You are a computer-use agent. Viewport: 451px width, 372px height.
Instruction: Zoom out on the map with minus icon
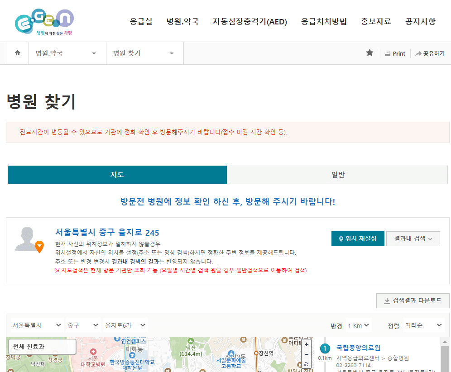tap(307, 355)
